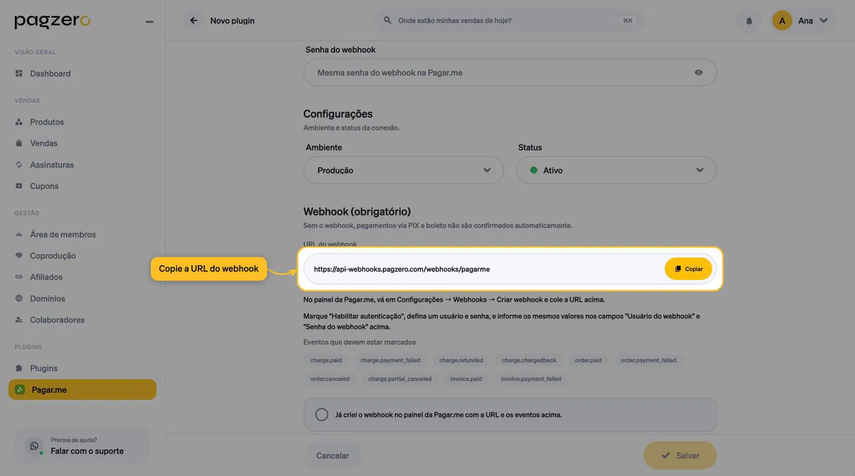Expand the Ana account menu chevron
This screenshot has width=855, height=476.
(x=824, y=21)
